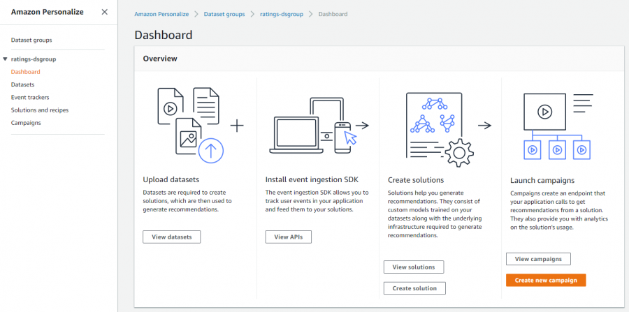Screen dimensions: 629x312
Task: Click the View campaigns button
Action: [x=538, y=259]
